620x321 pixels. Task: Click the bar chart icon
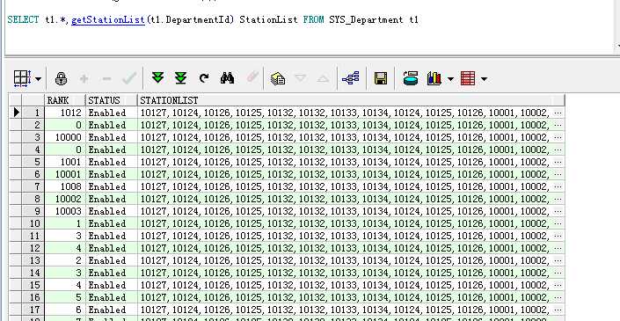(x=434, y=78)
